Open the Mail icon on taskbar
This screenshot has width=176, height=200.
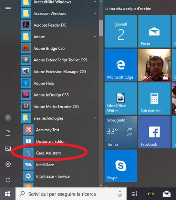167,194
